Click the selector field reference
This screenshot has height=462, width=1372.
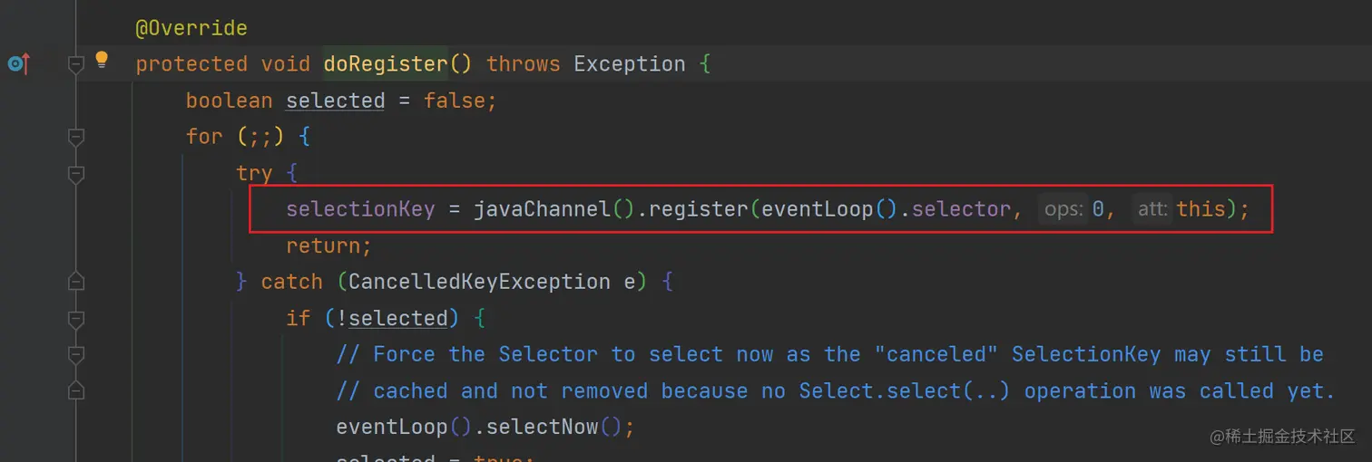(962, 209)
